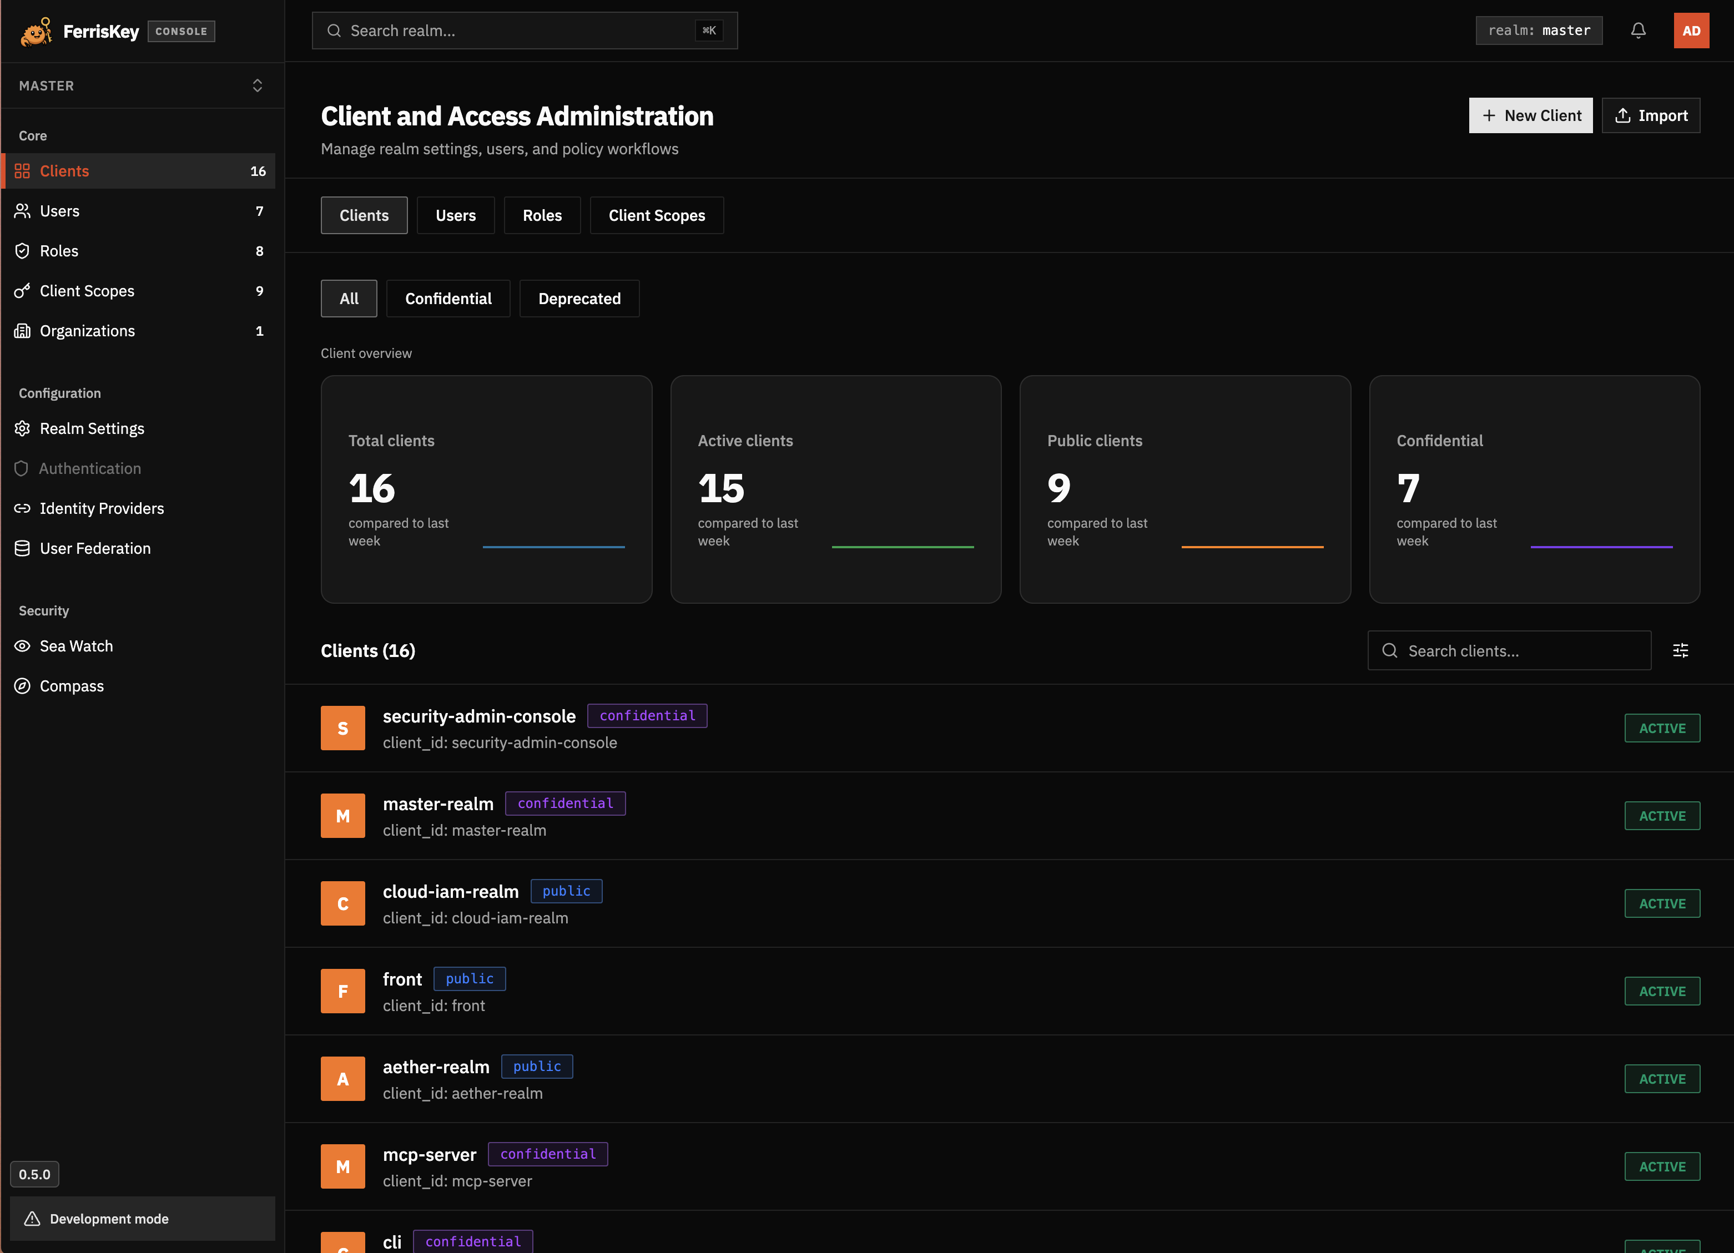Image resolution: width=1734 pixels, height=1253 pixels.
Task: Click the Roles shield icon in sidebar
Action: point(22,251)
